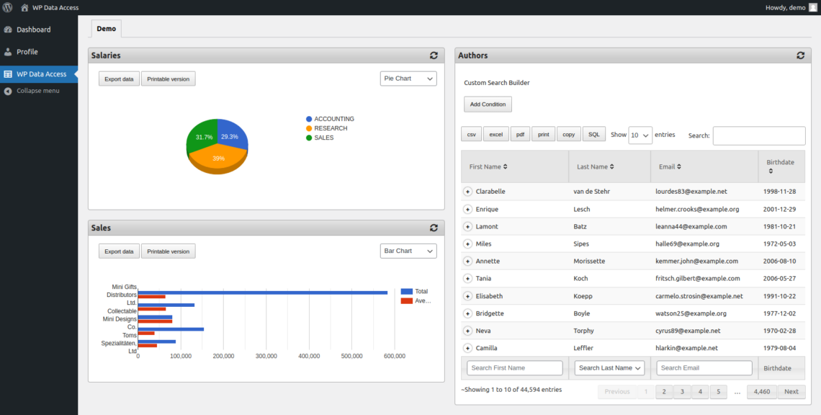Refresh the Salaries panel
This screenshot has height=415, width=821.
434,55
